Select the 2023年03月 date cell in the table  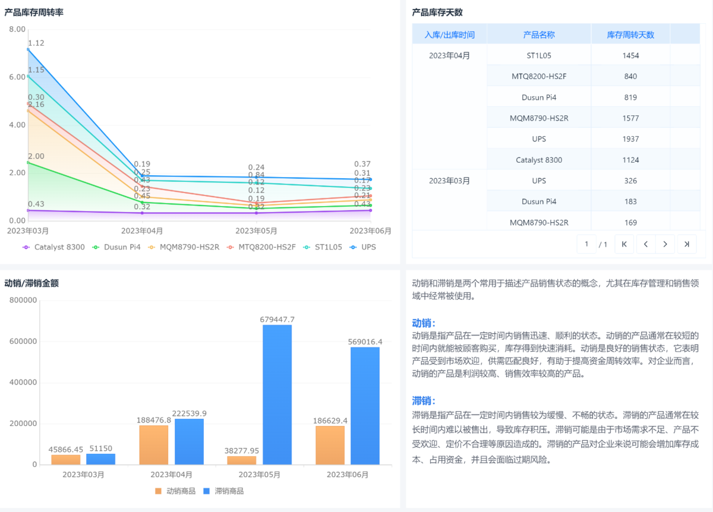pos(450,181)
